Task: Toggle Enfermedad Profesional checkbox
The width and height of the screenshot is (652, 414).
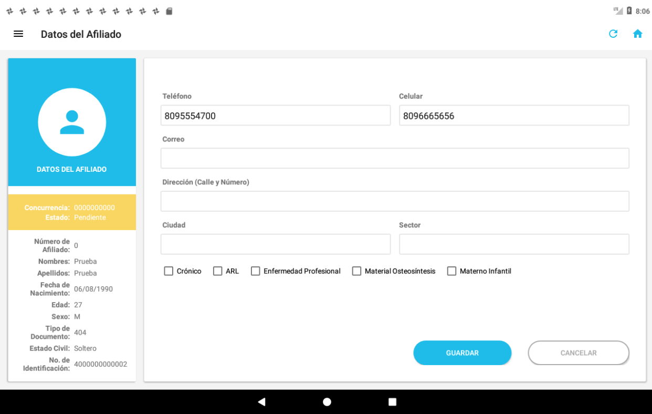Action: click(x=256, y=271)
